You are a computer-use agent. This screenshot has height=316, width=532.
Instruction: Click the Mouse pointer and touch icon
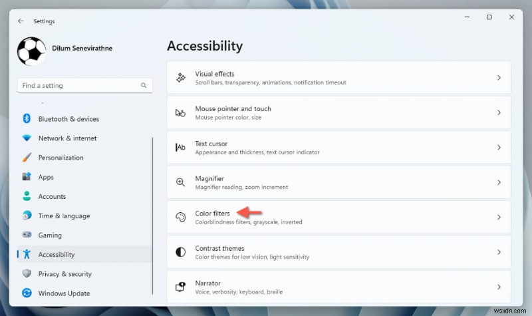(180, 112)
